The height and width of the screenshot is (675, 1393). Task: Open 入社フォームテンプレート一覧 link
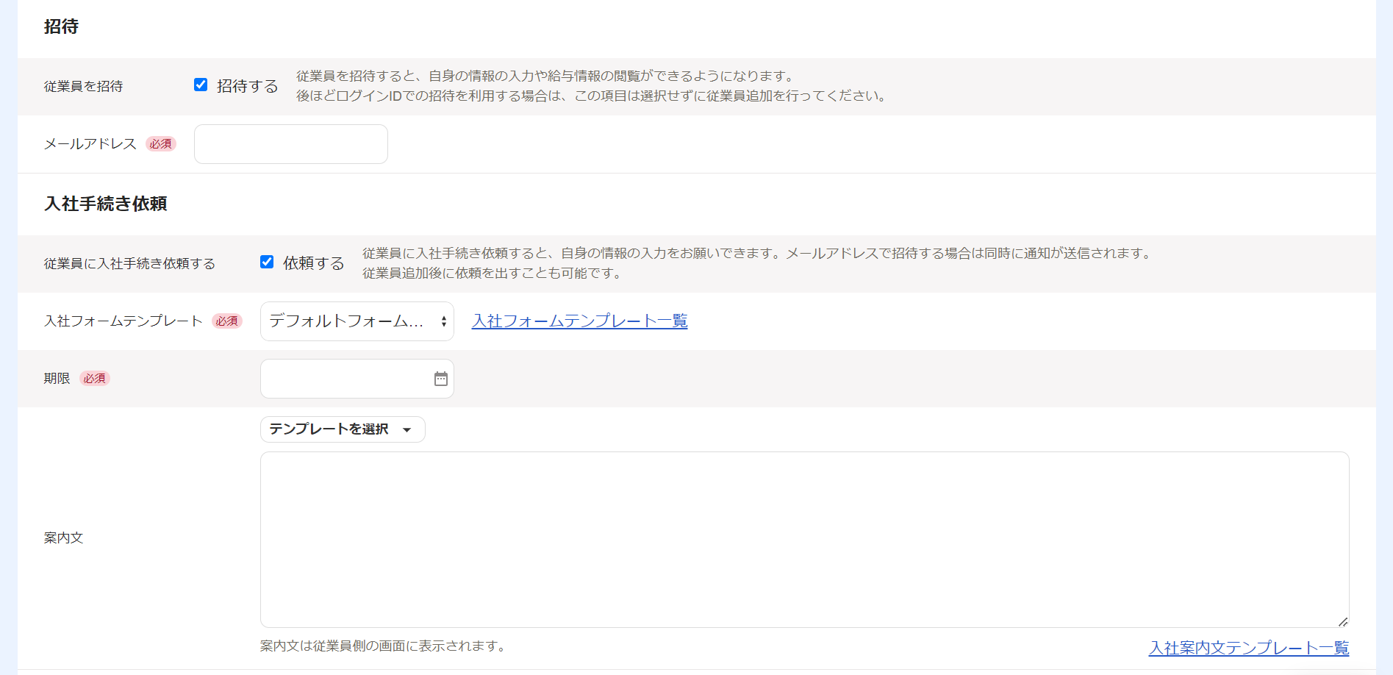[x=579, y=321]
